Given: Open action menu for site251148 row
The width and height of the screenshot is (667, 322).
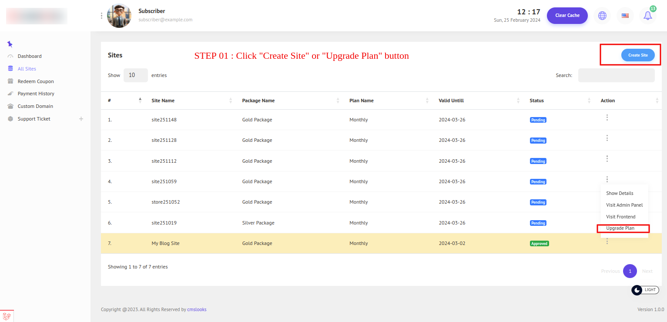Looking at the screenshot, I should 607,117.
